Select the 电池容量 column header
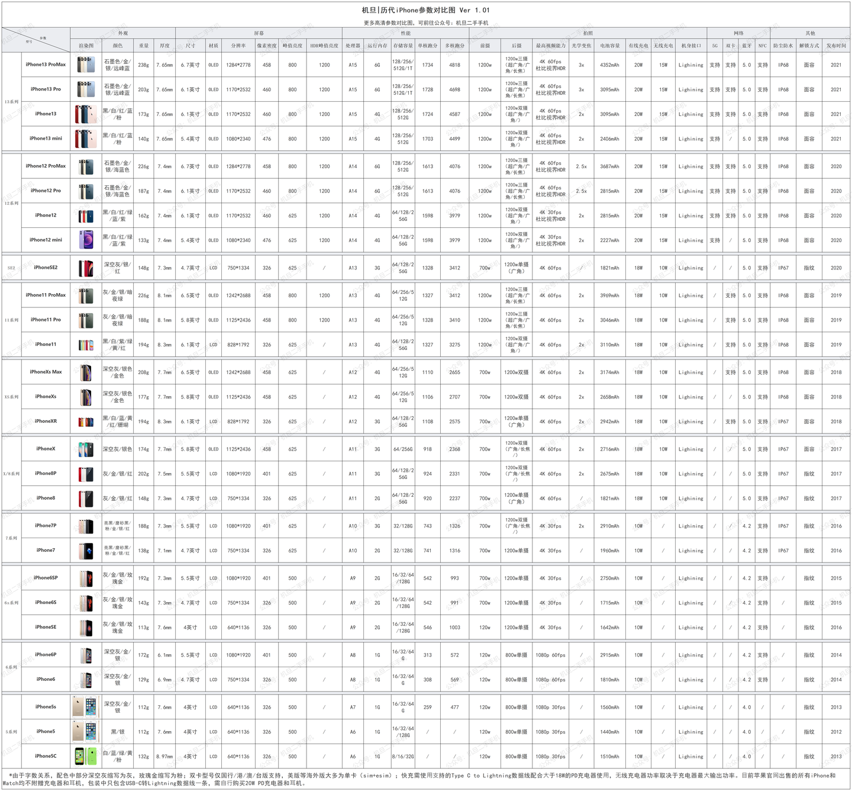 pos(609,46)
